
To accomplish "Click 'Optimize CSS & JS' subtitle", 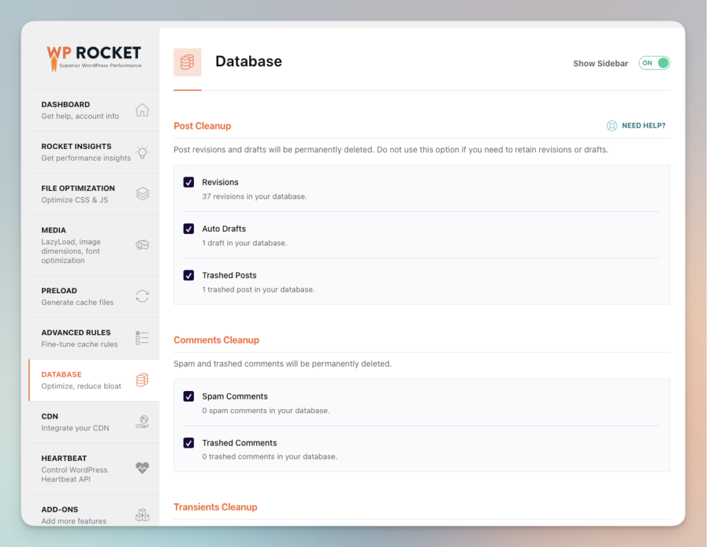I will [75, 200].
